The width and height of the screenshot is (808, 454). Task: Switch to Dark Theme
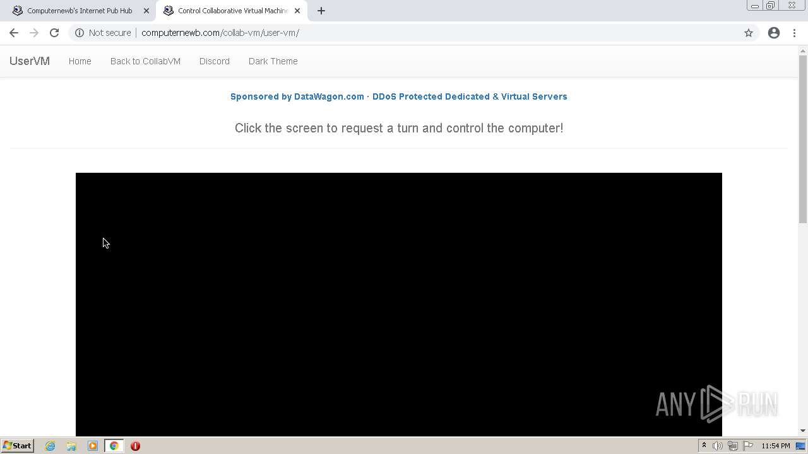(273, 61)
